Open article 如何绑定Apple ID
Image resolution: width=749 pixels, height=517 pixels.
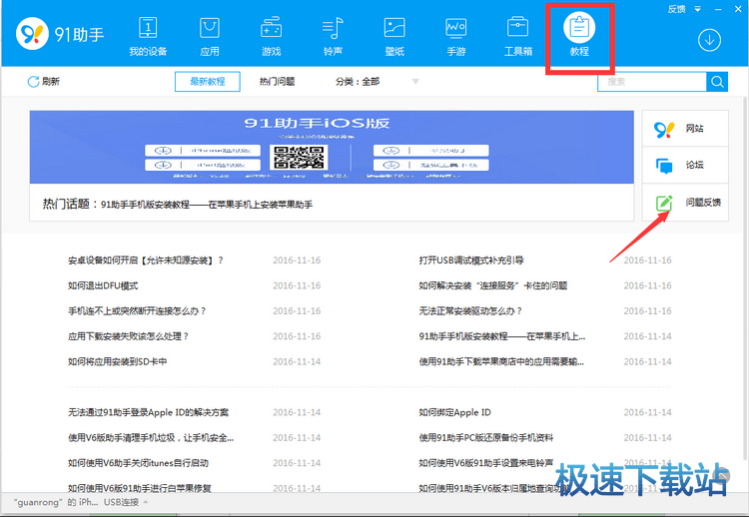454,412
